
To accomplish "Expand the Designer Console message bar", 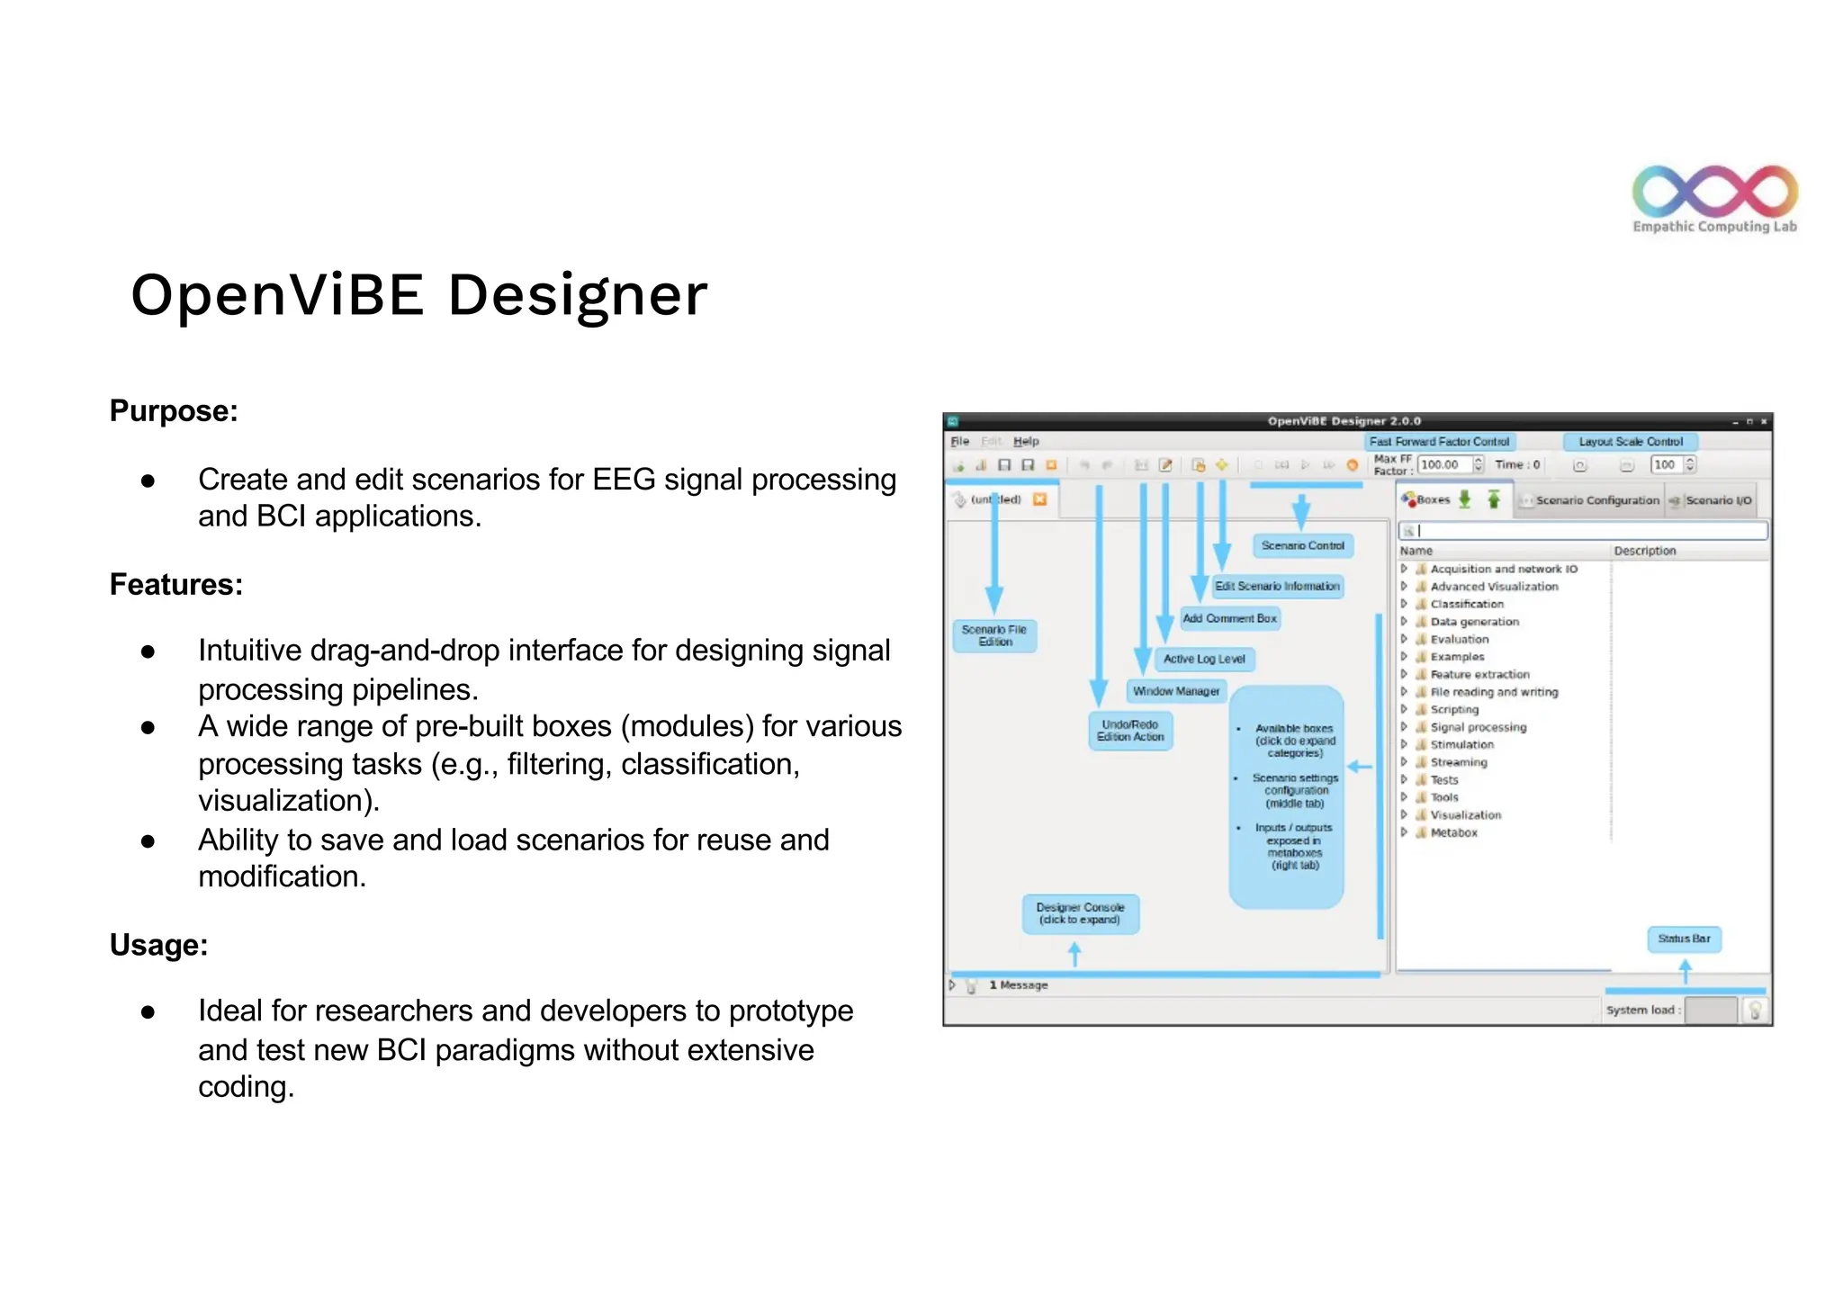I will [952, 985].
